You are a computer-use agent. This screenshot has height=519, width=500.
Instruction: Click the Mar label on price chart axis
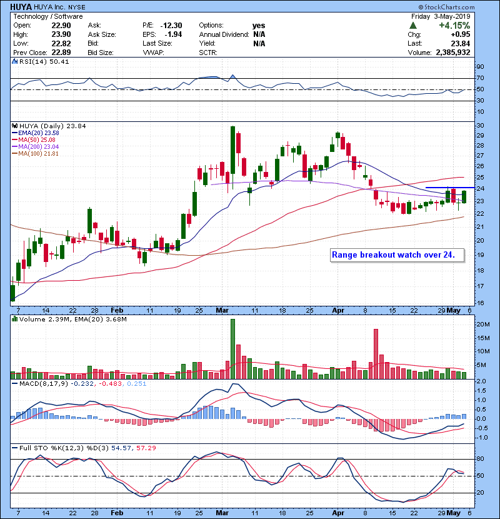tap(222, 311)
